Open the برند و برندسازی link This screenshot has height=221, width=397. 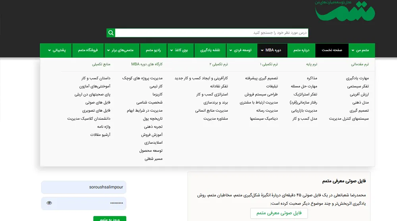(216, 103)
